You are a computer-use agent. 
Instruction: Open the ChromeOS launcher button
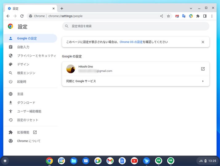click(5, 161)
